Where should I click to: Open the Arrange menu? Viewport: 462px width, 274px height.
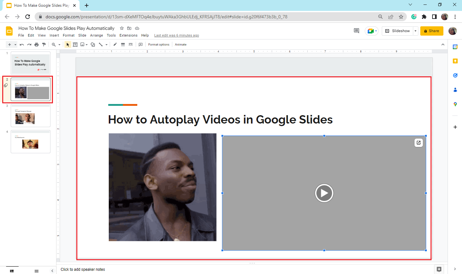(x=97, y=35)
